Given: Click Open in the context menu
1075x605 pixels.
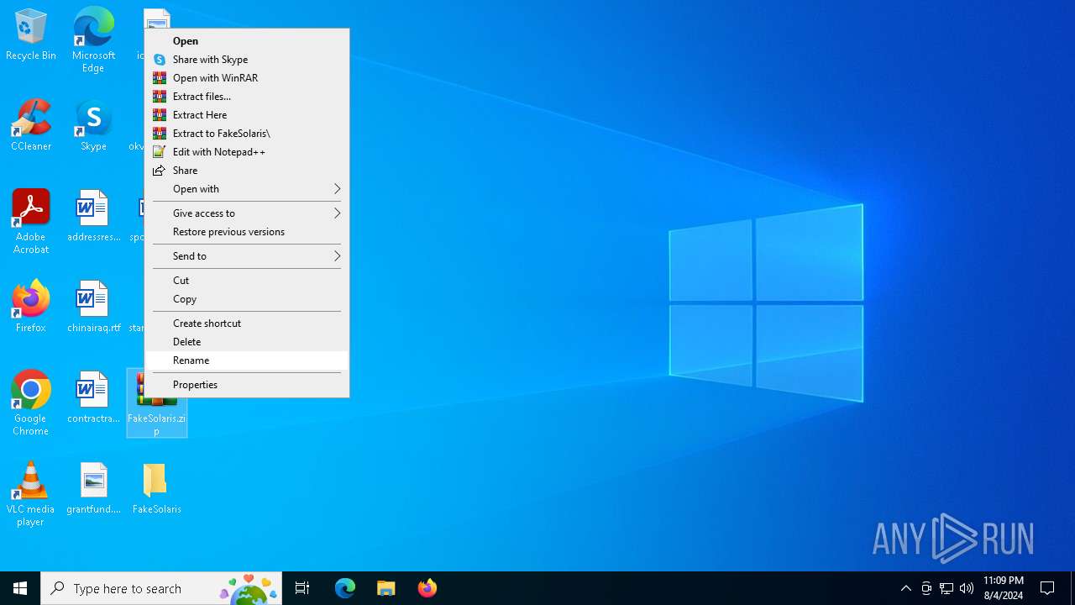Looking at the screenshot, I should (247, 41).
